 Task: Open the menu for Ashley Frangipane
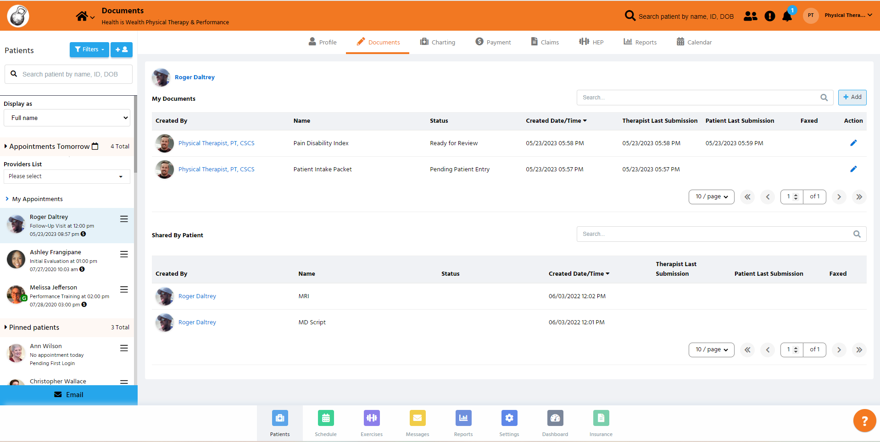[x=124, y=254]
